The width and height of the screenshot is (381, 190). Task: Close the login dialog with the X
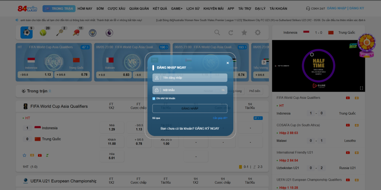pyautogui.click(x=228, y=63)
